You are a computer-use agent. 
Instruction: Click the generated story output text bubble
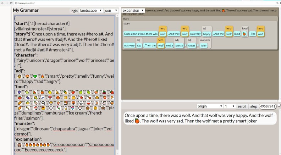point(199,118)
